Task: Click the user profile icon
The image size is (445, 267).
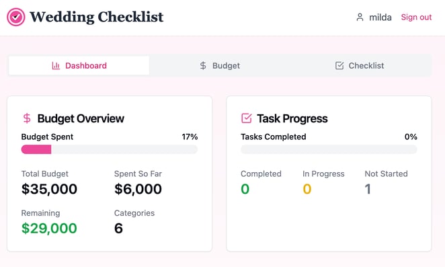Action: (x=360, y=17)
